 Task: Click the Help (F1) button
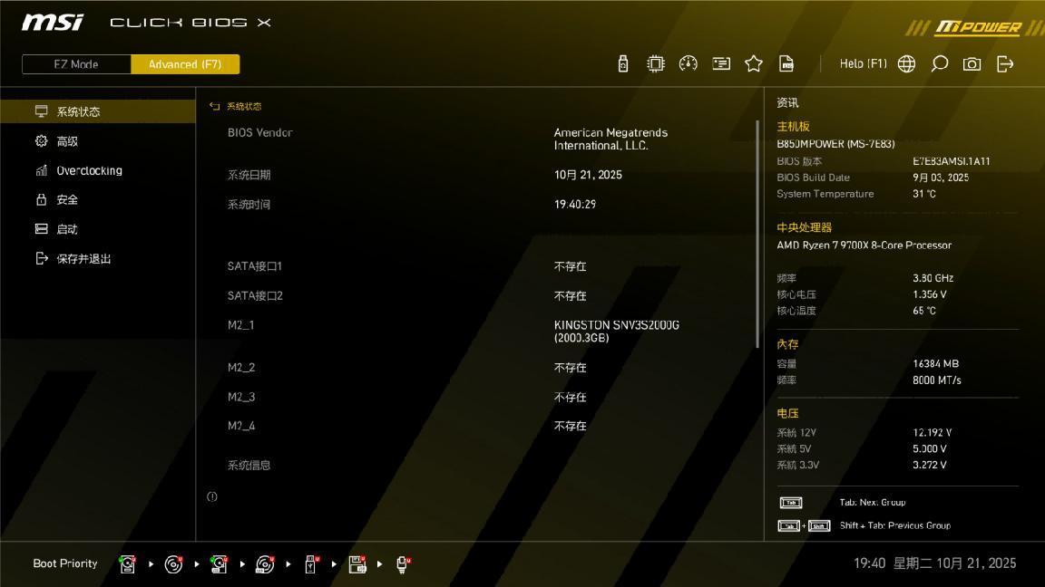863,64
